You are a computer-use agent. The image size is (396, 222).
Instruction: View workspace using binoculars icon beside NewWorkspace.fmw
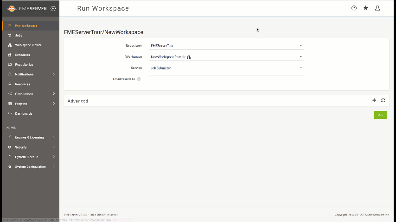click(189, 57)
